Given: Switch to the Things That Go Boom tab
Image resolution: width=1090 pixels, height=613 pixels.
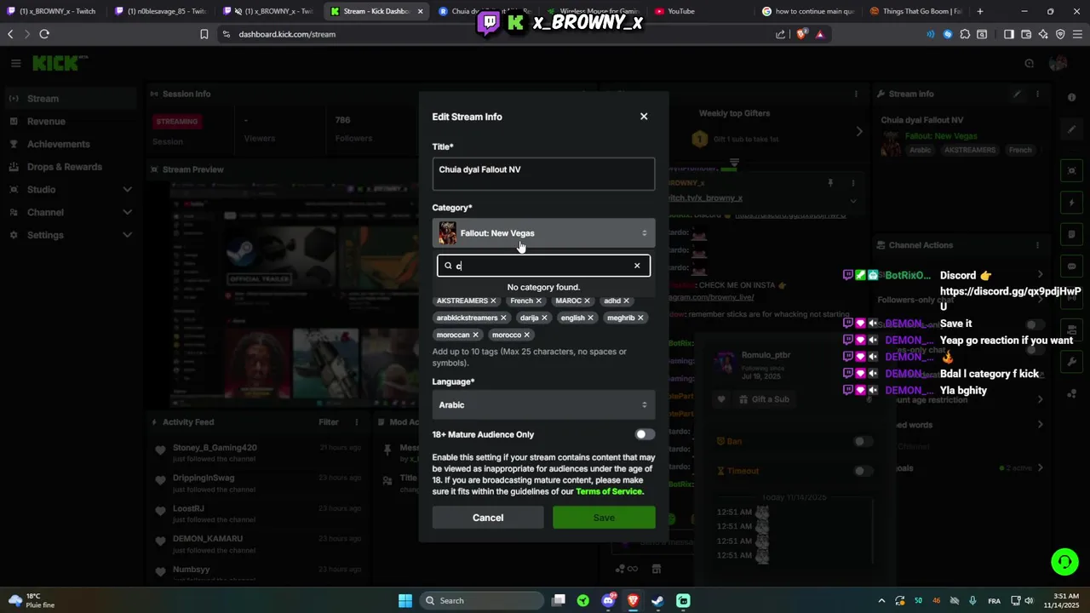Looking at the screenshot, I should coord(916,11).
